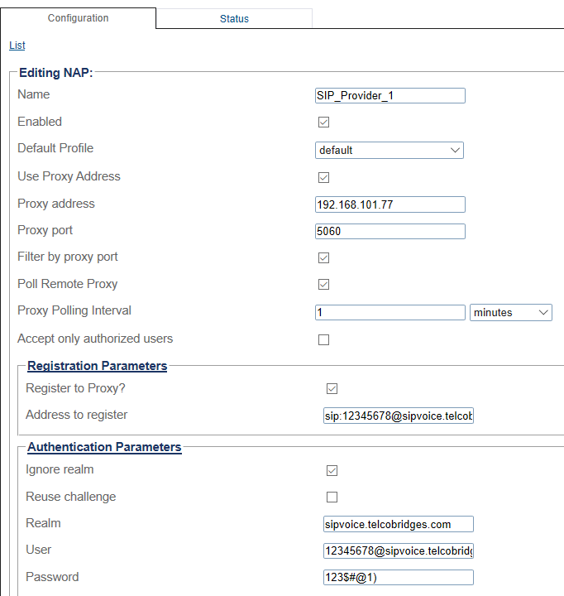Disable Poll Remote Proxy checkbox
This screenshot has width=564, height=596.
(323, 285)
